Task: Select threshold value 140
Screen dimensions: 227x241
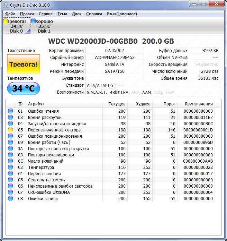Action: pos(172,130)
